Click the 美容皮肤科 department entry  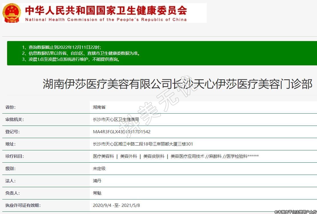pos(154,156)
